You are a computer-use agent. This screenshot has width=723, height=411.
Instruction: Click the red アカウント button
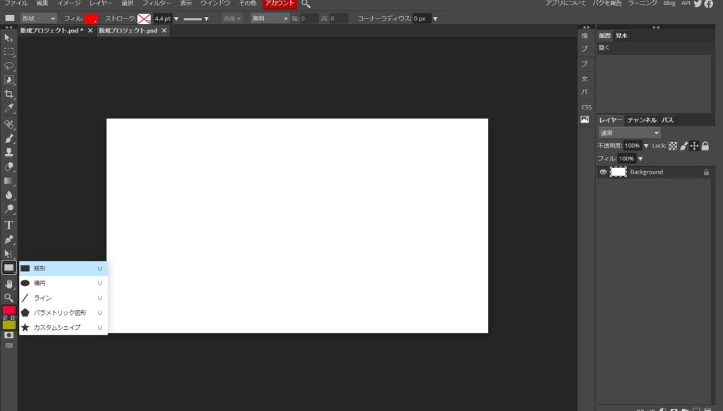coord(280,4)
